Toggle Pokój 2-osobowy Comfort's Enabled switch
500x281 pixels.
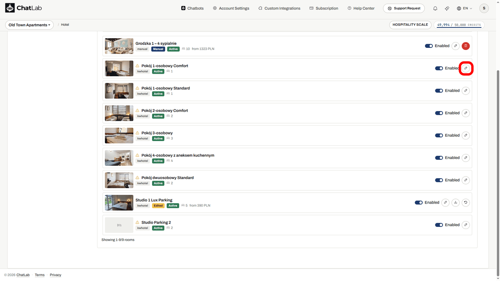(439, 113)
